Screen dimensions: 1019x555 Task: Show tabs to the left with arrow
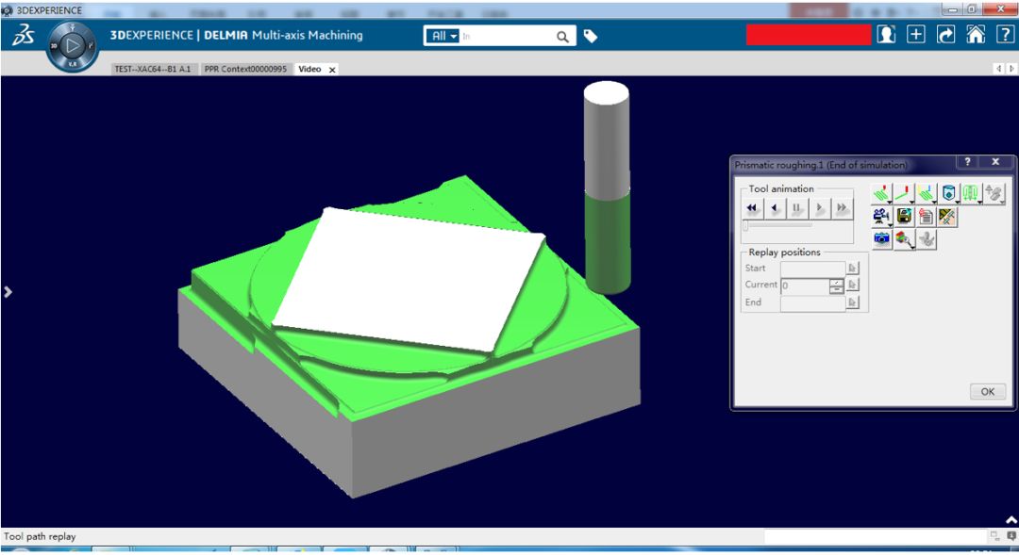(x=999, y=68)
